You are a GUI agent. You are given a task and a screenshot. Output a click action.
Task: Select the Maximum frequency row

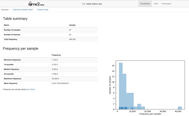click(50, 79)
